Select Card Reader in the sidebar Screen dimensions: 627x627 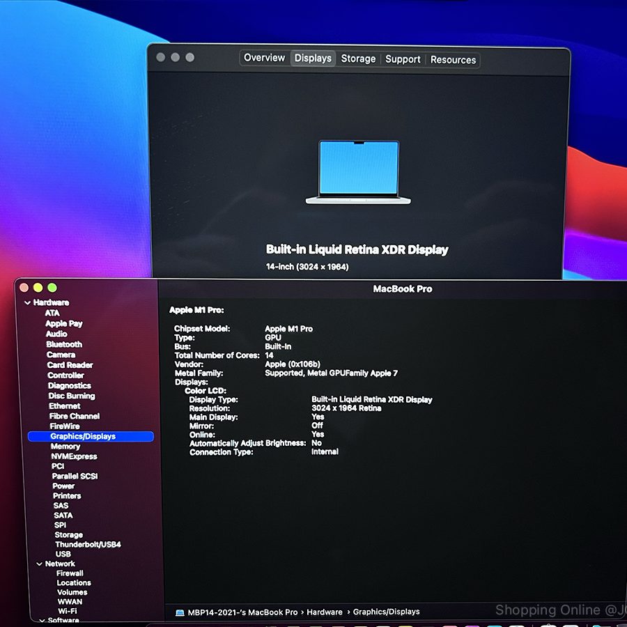[x=70, y=365]
